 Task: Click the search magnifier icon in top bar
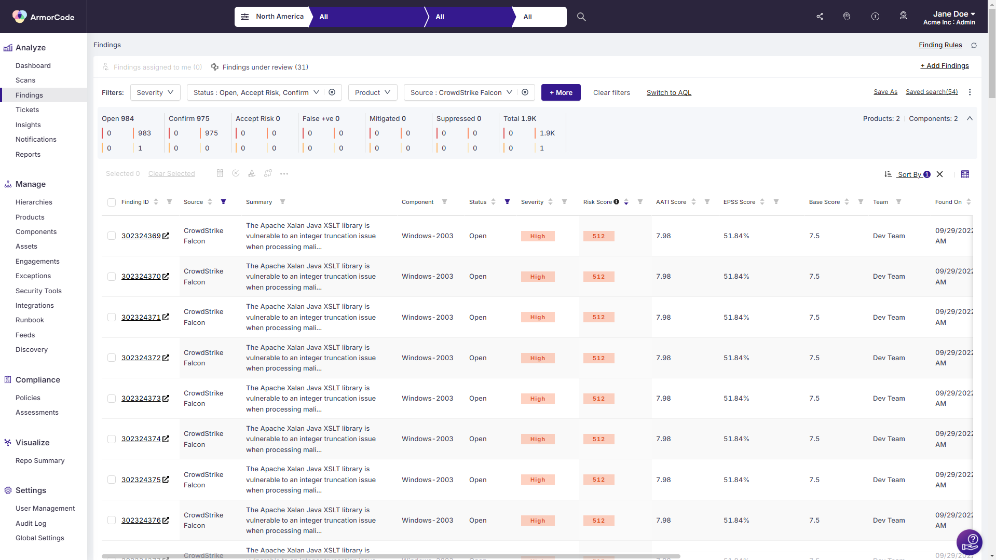(581, 17)
